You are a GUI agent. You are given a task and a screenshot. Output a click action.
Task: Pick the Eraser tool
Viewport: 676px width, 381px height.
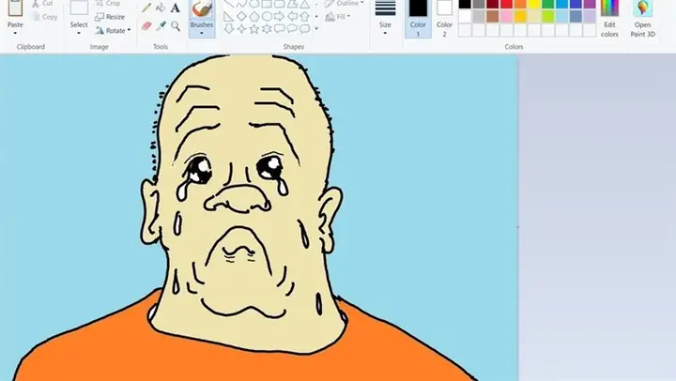(146, 26)
